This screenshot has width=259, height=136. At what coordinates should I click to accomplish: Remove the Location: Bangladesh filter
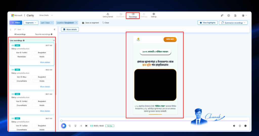[x=76, y=23]
